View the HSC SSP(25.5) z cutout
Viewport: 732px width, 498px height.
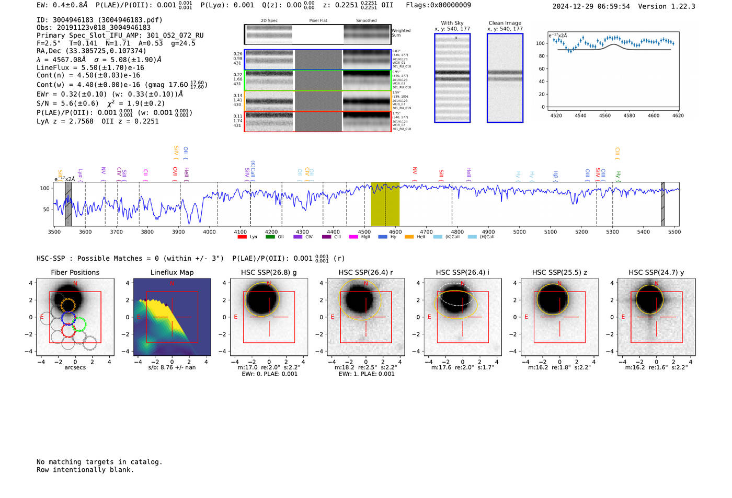point(559,317)
